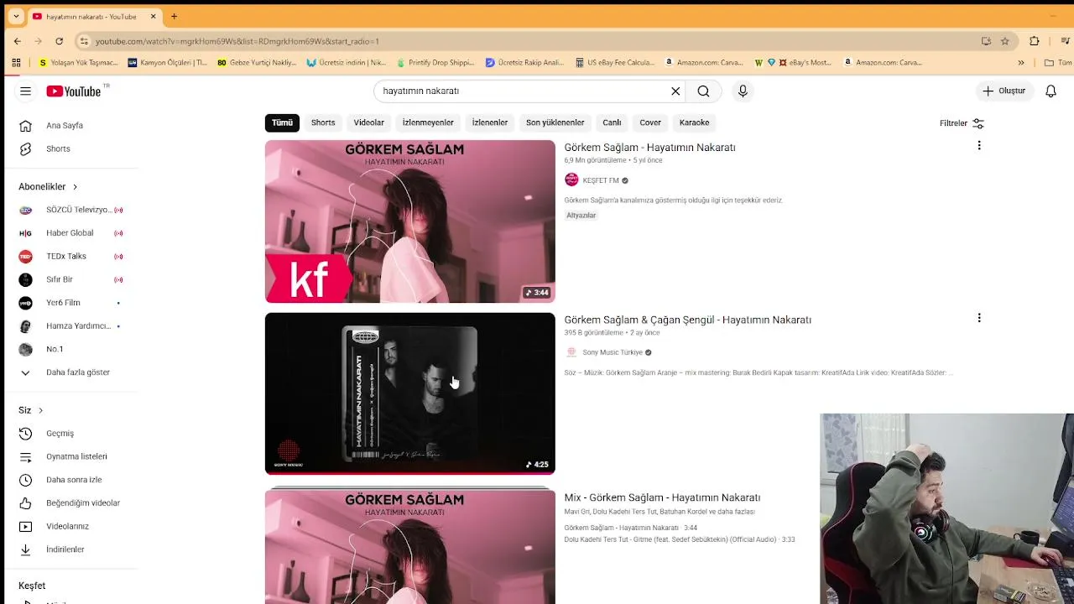This screenshot has width=1074, height=604.
Task: Open the Mix playlist thumbnail
Action: point(410,547)
